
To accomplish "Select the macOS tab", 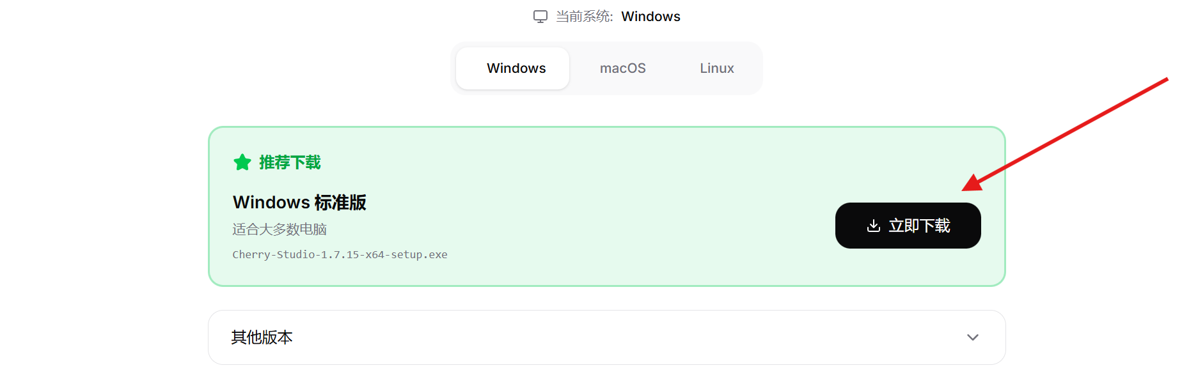I will tap(622, 68).
